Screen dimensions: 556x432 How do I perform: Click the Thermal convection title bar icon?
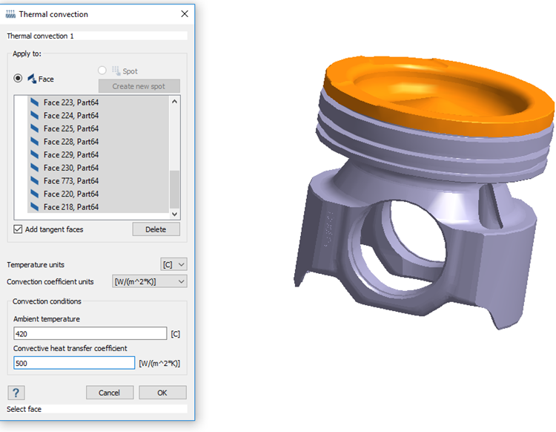click(10, 14)
